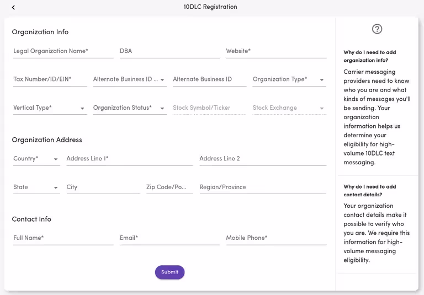Image resolution: width=424 pixels, height=295 pixels.
Task: Click 'Why do I need to add organization info?' heading
Action: tap(370, 56)
